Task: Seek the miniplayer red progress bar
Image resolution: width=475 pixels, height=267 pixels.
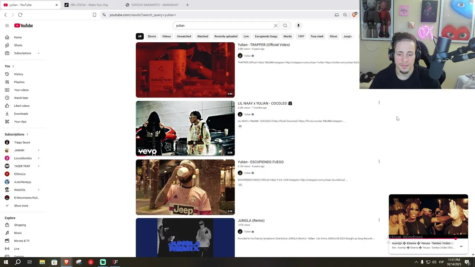Action: (428, 238)
